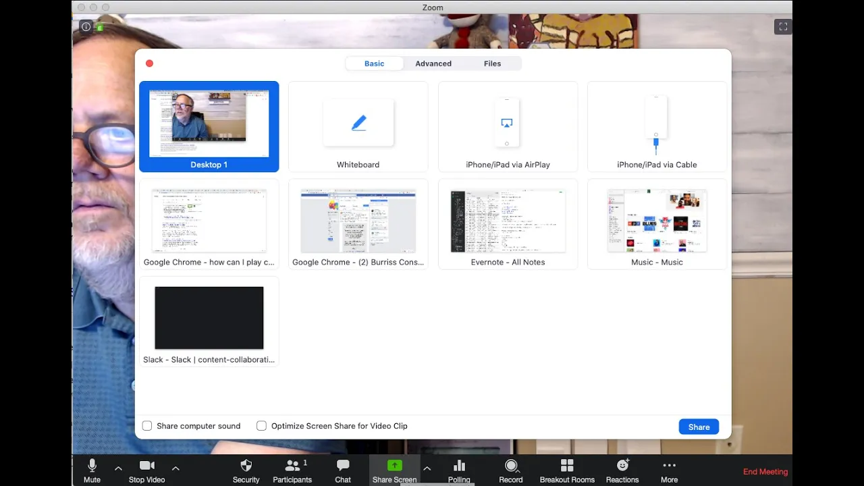Image resolution: width=864 pixels, height=486 pixels.
Task: Click the Stop Video camera icon
Action: pyautogui.click(x=146, y=466)
